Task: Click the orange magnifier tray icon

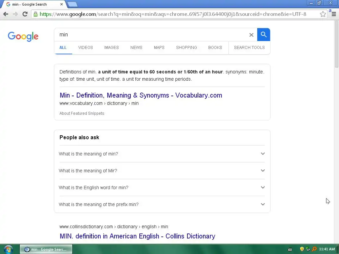Action: [314, 249]
